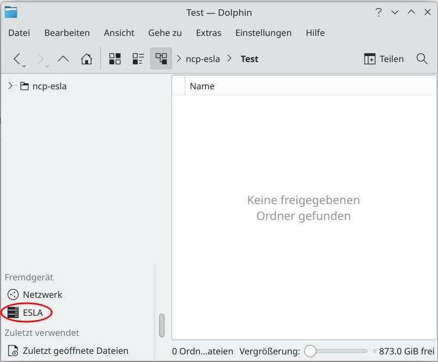Open back history dropdown arrow
438x362 pixels.
click(x=24, y=66)
